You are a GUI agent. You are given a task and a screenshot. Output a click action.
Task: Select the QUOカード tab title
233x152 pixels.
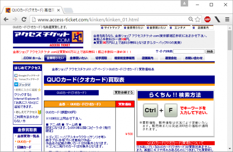(x=33, y=10)
